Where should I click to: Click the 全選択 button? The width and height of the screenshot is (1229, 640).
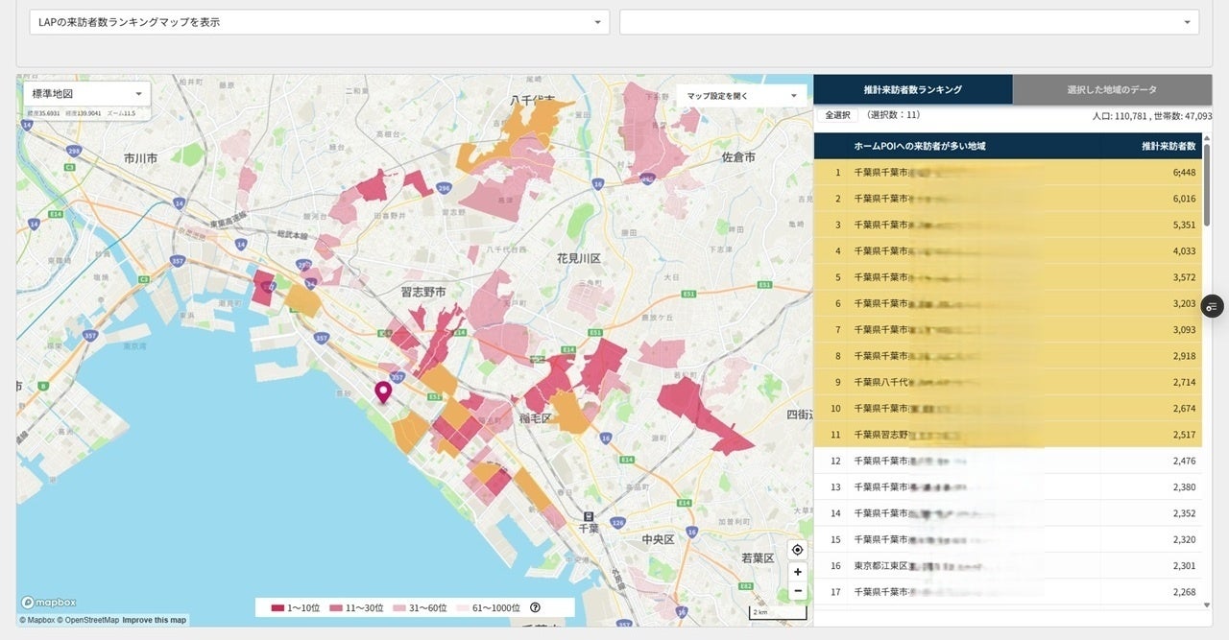pos(837,115)
